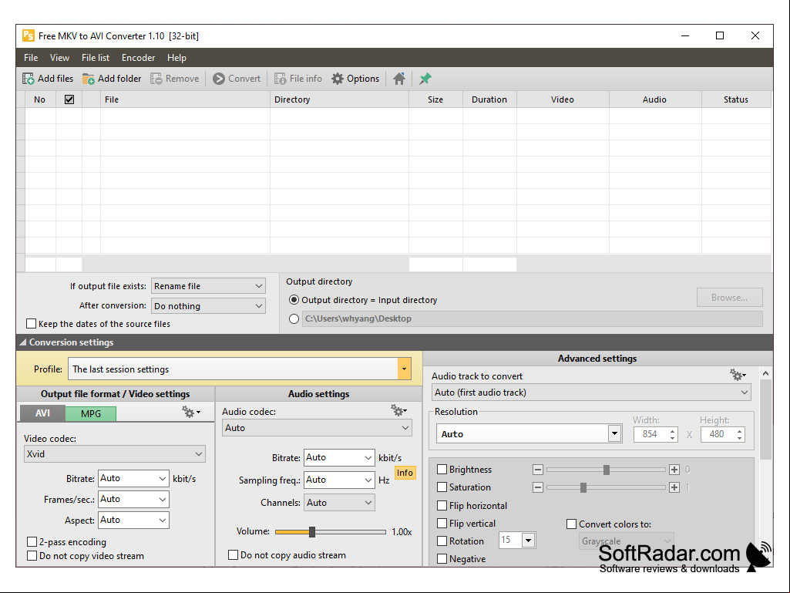The width and height of the screenshot is (790, 593).
Task: Switch to the MPG format tab
Action: 91,414
